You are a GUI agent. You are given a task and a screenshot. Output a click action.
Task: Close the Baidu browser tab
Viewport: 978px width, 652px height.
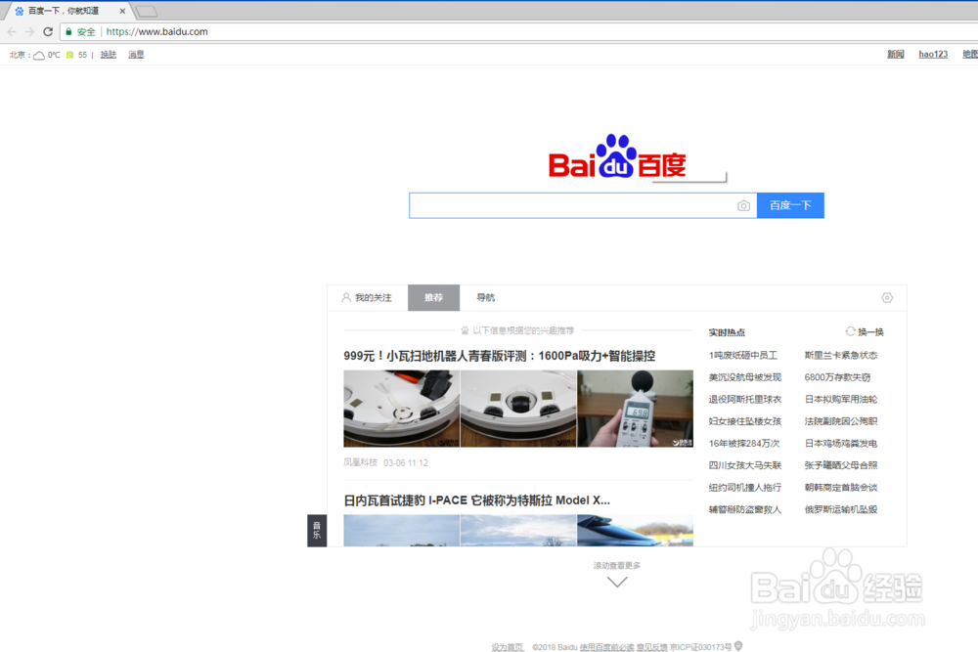[x=122, y=11]
